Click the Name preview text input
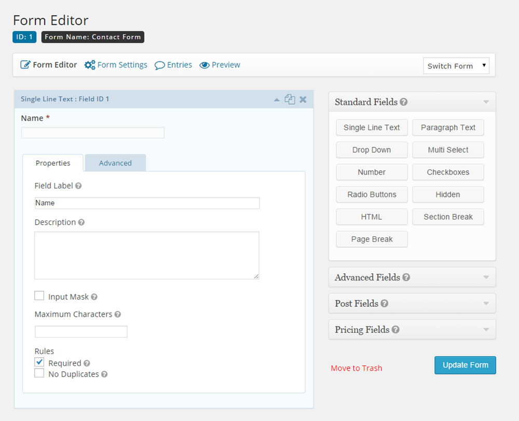This screenshot has width=519, height=421. [x=93, y=133]
